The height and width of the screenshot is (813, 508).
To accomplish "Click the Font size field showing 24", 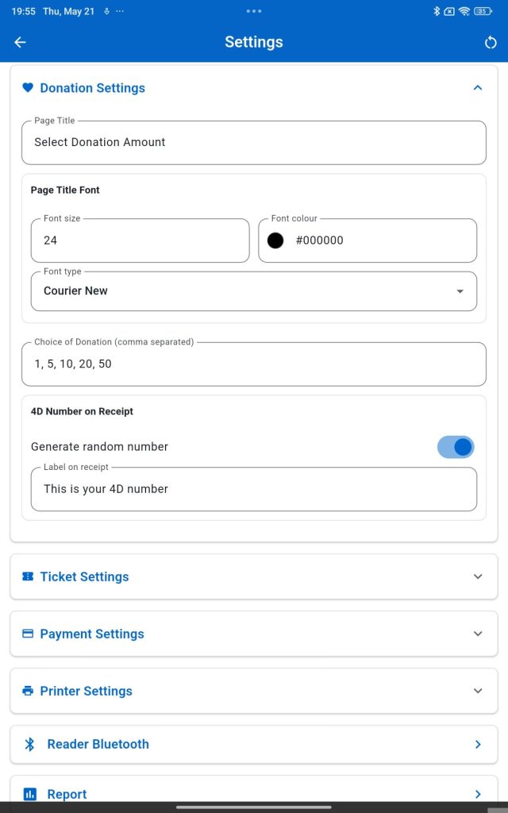I will pos(140,241).
